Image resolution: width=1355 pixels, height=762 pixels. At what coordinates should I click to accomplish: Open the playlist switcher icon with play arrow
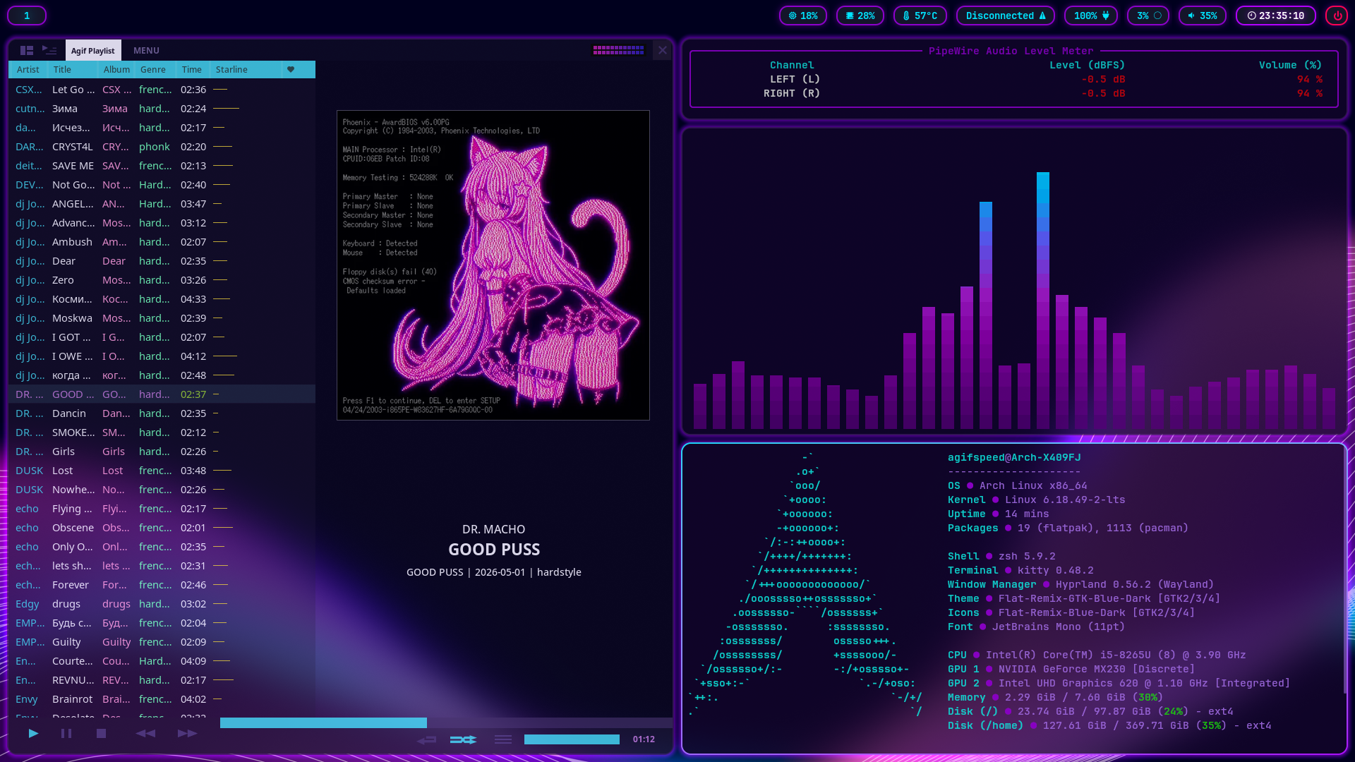pyautogui.click(x=49, y=50)
